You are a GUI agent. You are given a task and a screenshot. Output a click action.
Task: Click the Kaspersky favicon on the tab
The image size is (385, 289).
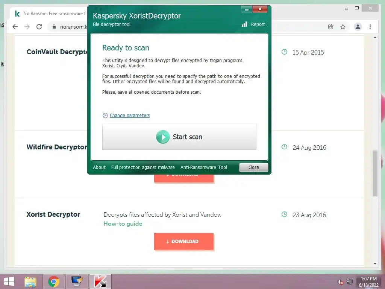(17, 14)
